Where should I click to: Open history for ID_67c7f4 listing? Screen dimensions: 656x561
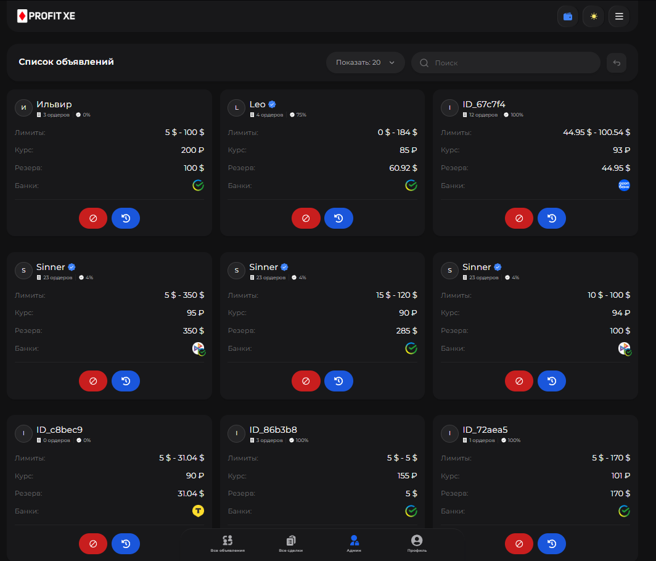pos(551,218)
